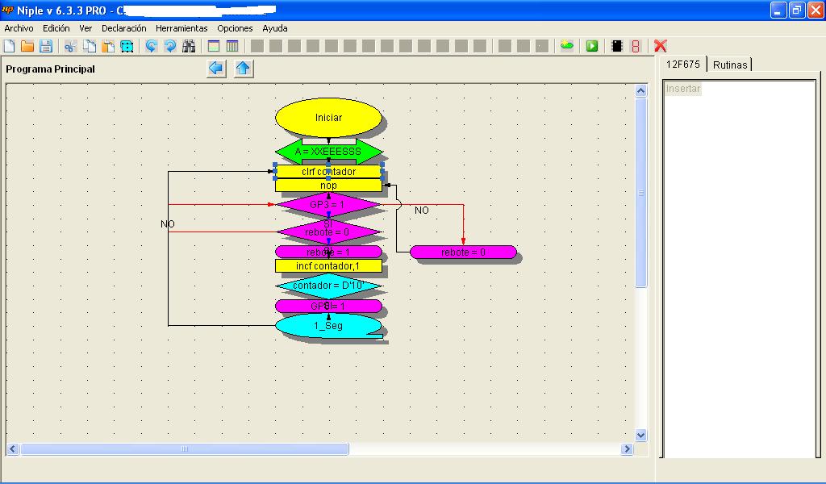
Task: Paste using the clipboard icon
Action: click(108, 46)
